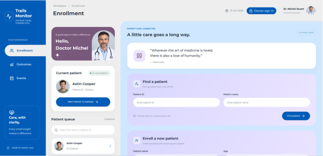Click the sparkle icon in the greeting card
Image resolution: width=323 pixels, height=156 pixels.
[57, 55]
